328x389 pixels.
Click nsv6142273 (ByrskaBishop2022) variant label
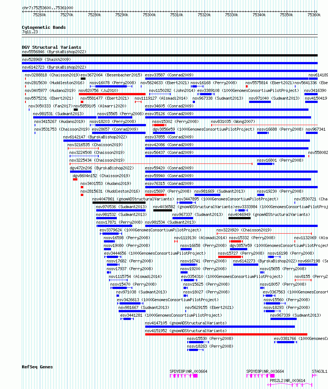[265, 261]
